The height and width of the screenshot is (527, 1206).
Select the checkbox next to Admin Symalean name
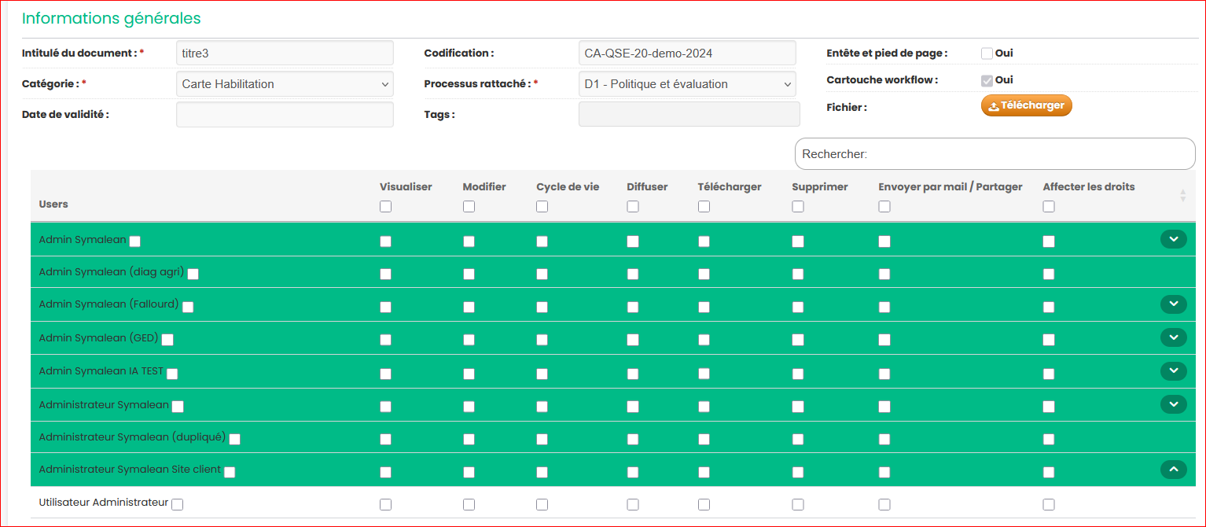tap(135, 241)
